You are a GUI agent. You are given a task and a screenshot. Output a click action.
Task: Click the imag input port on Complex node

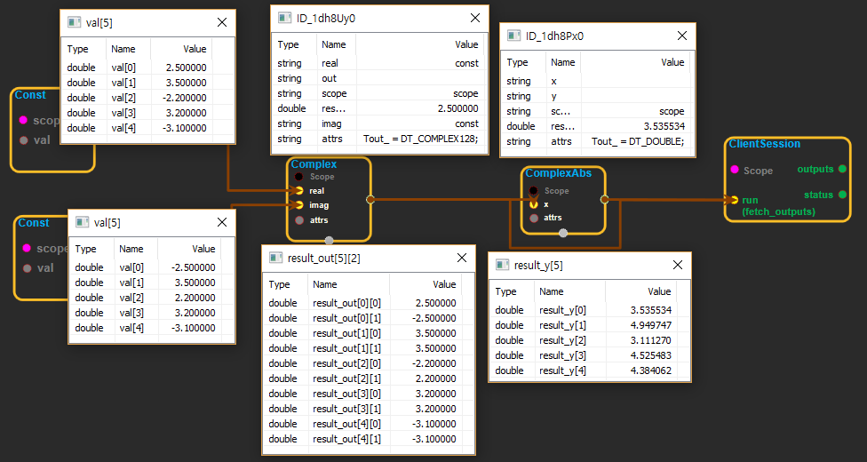click(299, 204)
